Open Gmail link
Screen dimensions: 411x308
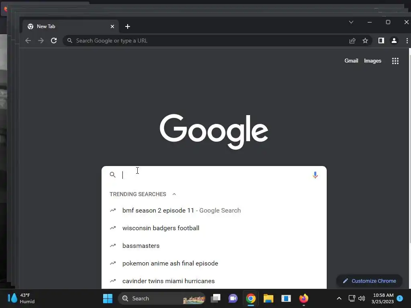pos(351,61)
